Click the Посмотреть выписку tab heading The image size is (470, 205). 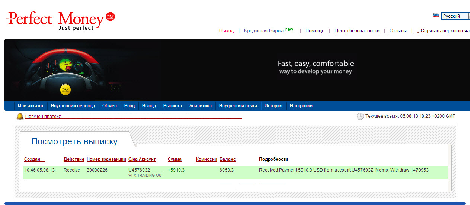[74, 141]
